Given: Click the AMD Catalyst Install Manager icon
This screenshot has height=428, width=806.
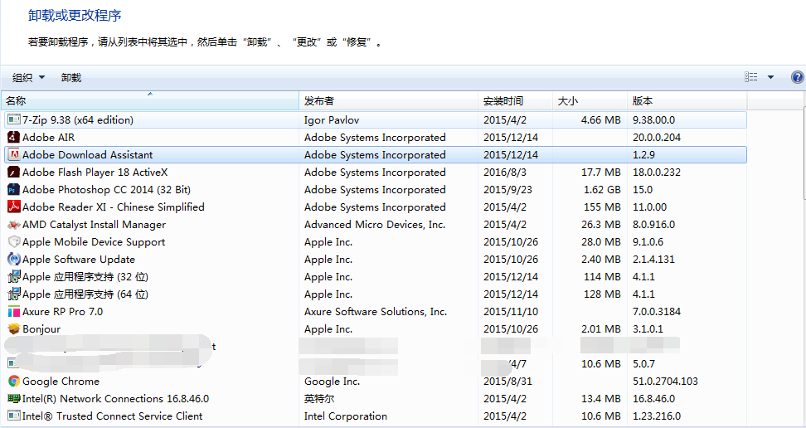Looking at the screenshot, I should pos(14,224).
